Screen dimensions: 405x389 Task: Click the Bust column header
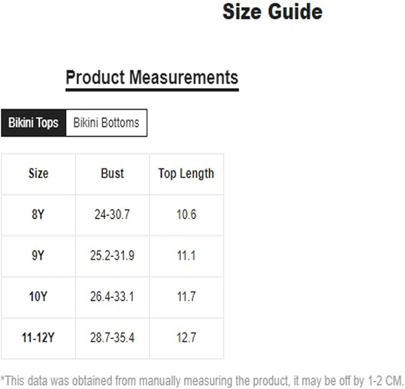pos(112,173)
